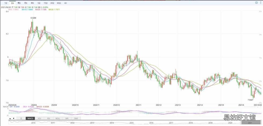Select the 无 indicator option
The image size is (263, 126).
coord(21,118)
